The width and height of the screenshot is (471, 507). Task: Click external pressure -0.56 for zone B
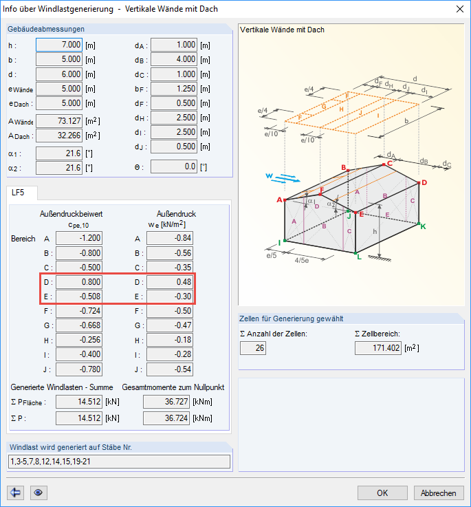tap(170, 253)
